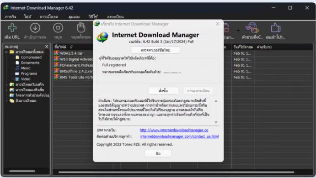Collapse the All Downloads tree node
The image size is (316, 178).
6,52
